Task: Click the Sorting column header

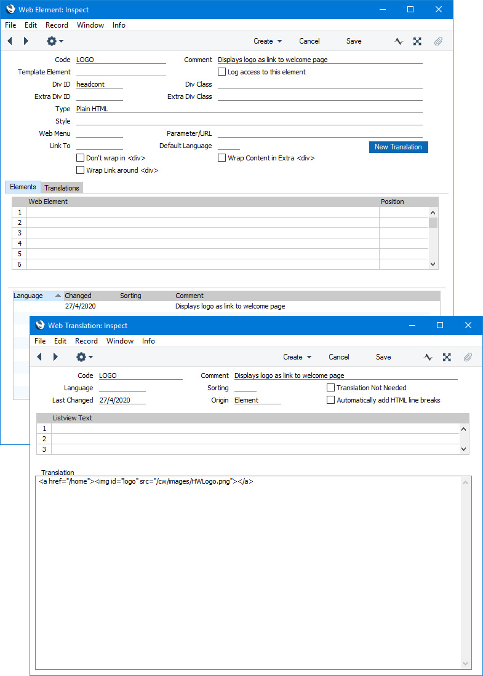Action: [130, 296]
